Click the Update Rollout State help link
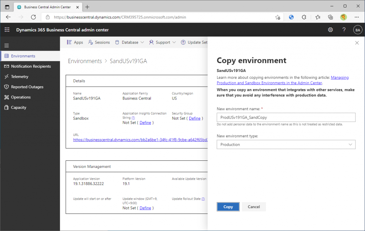Viewport: 365px width, 231px height. tap(203, 199)
